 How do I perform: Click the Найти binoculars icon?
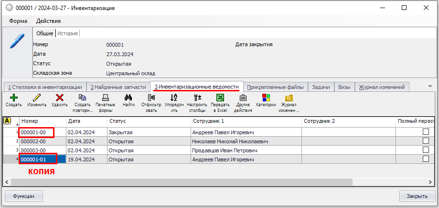tap(128, 98)
